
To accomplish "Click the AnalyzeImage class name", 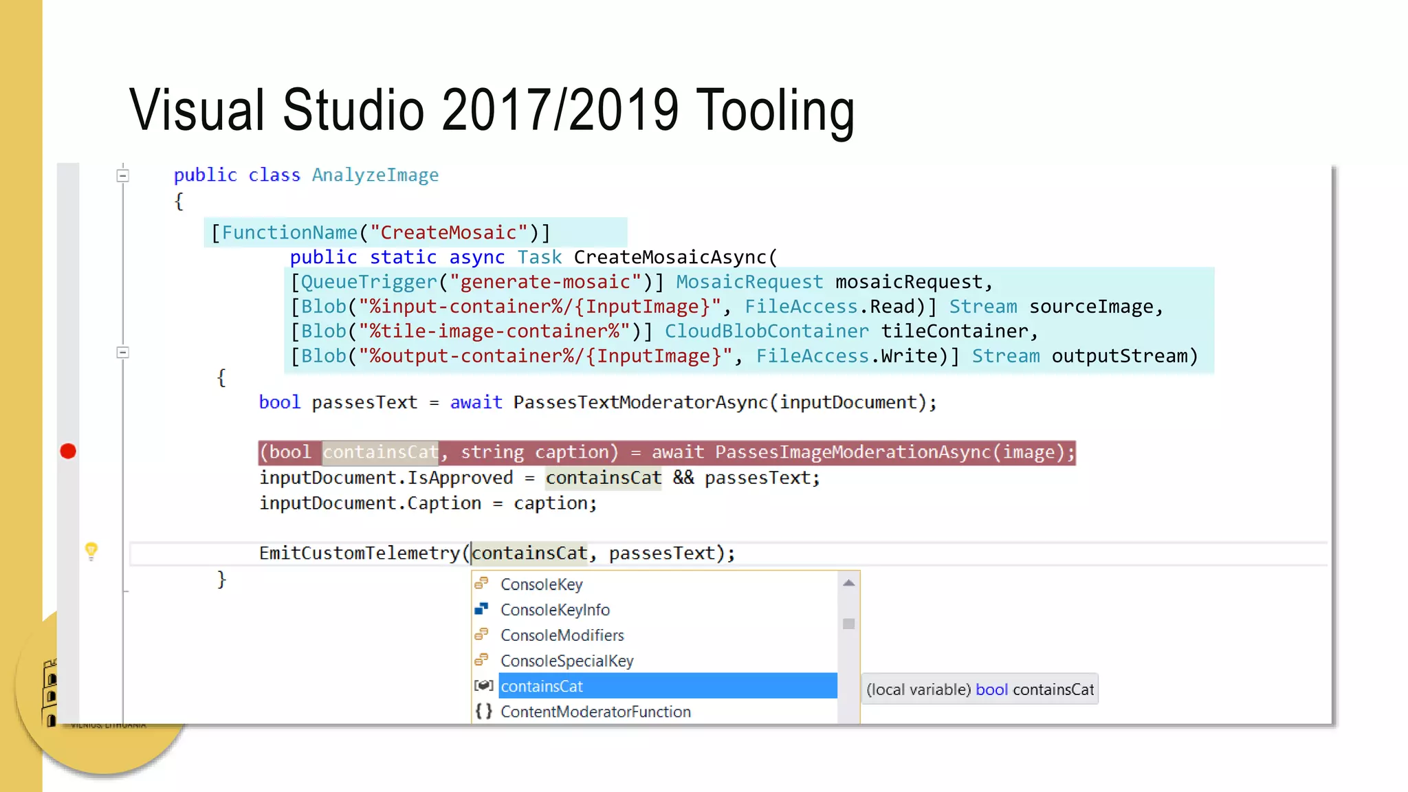I will pyautogui.click(x=375, y=175).
